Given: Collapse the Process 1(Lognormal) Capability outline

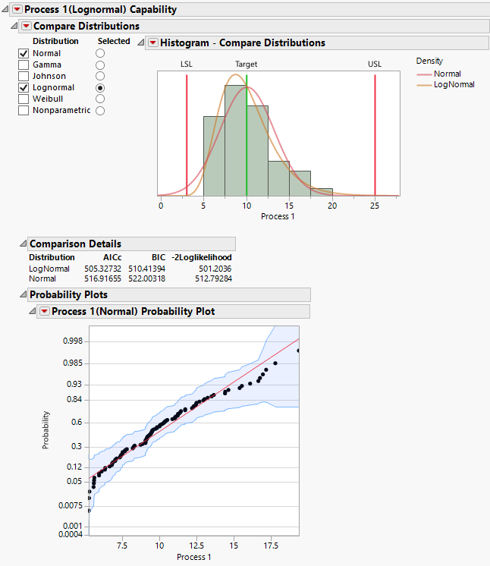Looking at the screenshot, I should coord(5,10).
